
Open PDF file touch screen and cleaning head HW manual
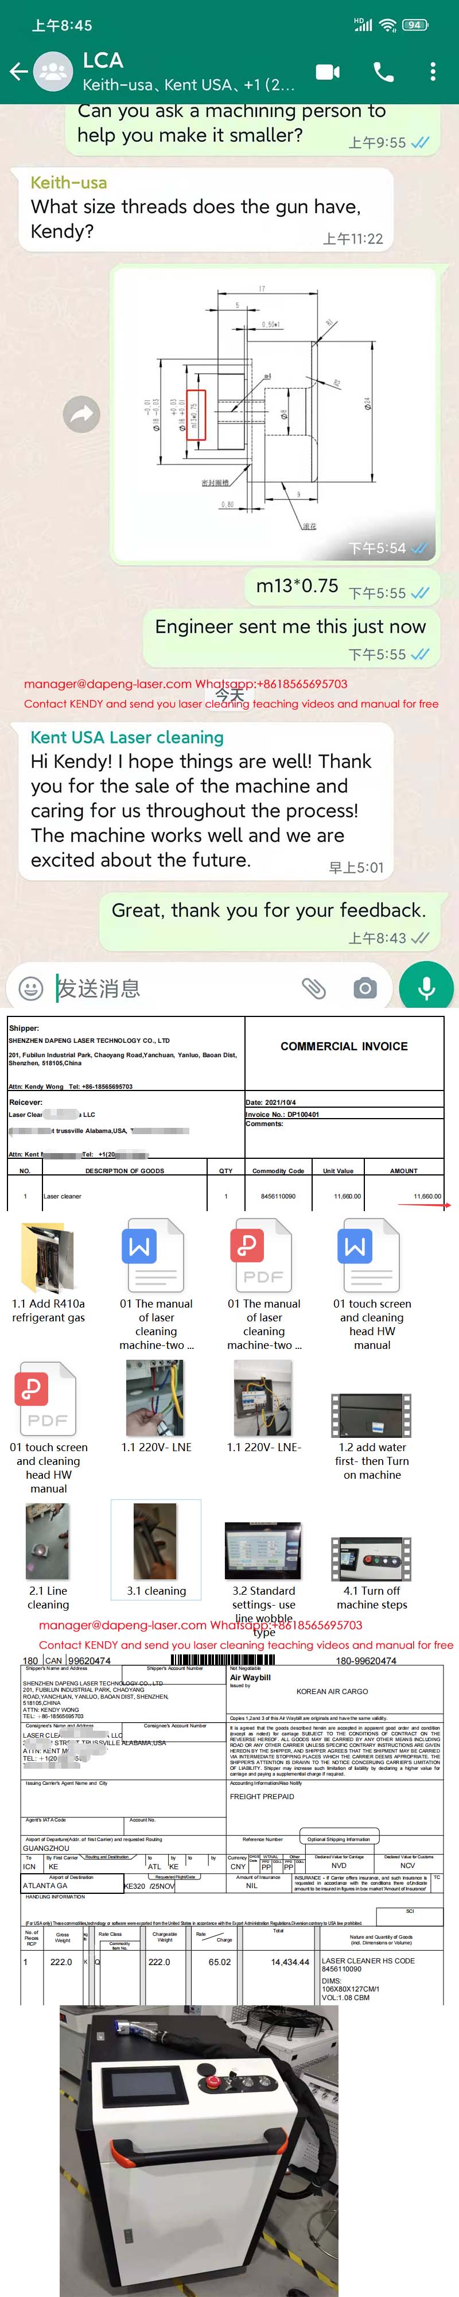48,1429
